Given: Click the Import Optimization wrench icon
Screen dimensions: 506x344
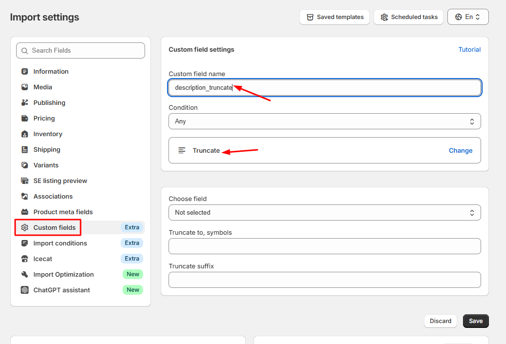Looking at the screenshot, I should (x=24, y=274).
